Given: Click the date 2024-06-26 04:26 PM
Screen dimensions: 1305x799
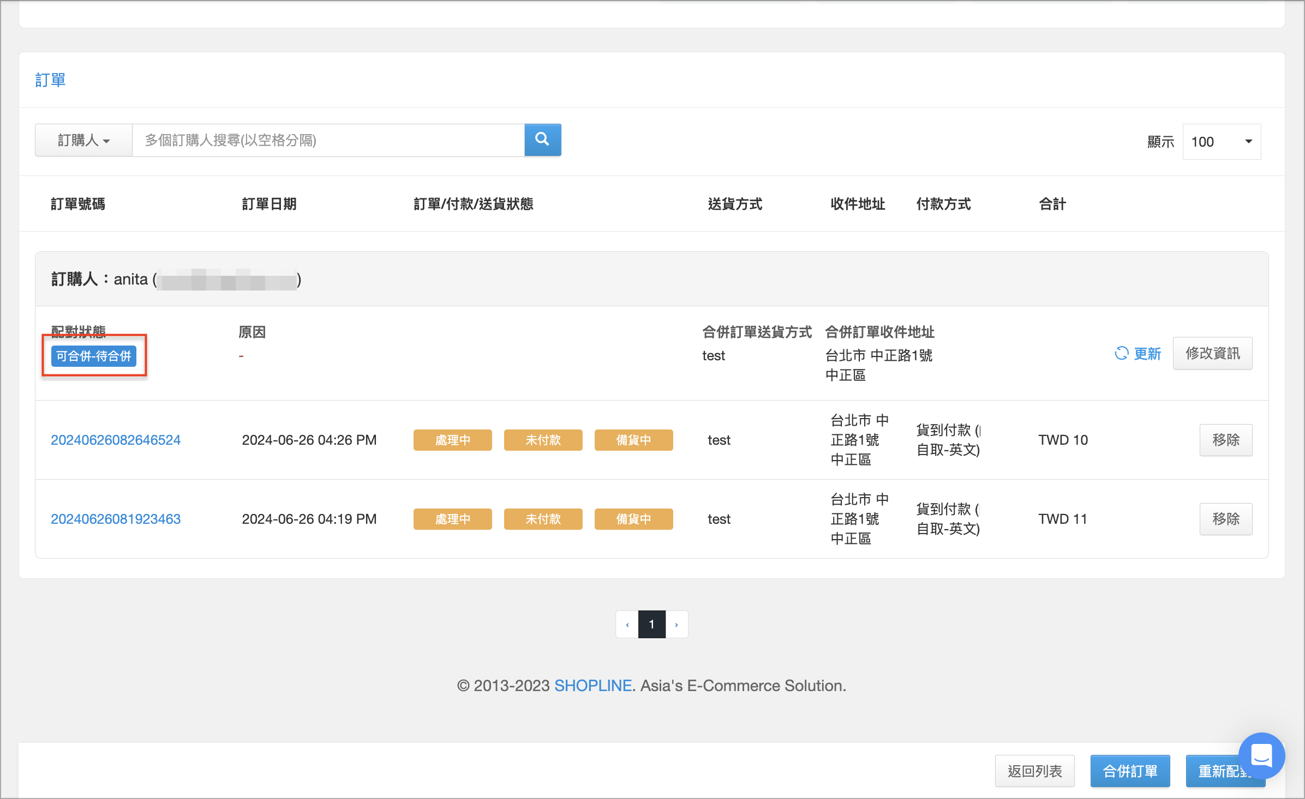Looking at the screenshot, I should (309, 440).
